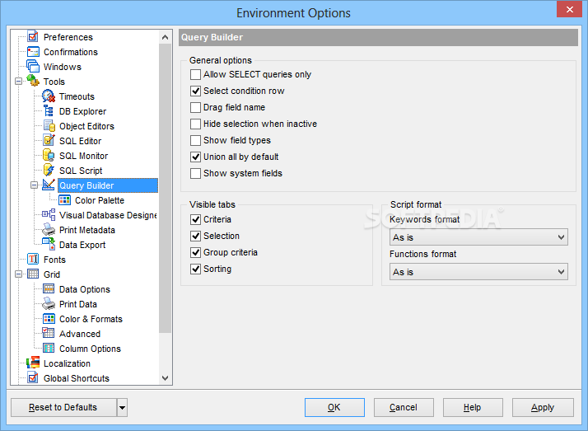588x431 pixels.
Task: Disable Union all by default
Action: click(x=195, y=157)
